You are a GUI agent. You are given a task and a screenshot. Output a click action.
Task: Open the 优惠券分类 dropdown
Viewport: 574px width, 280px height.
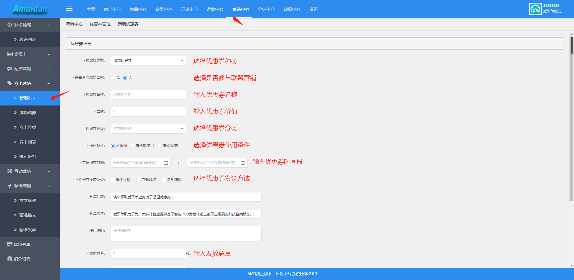click(x=149, y=129)
